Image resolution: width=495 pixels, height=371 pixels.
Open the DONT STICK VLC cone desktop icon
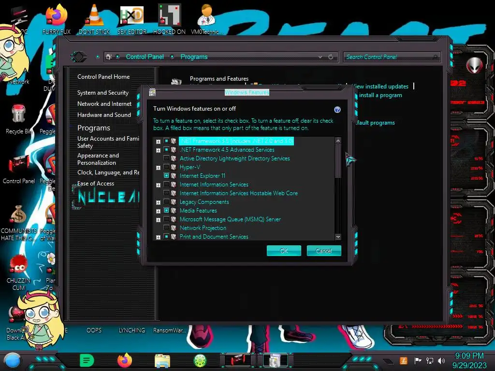(94, 19)
